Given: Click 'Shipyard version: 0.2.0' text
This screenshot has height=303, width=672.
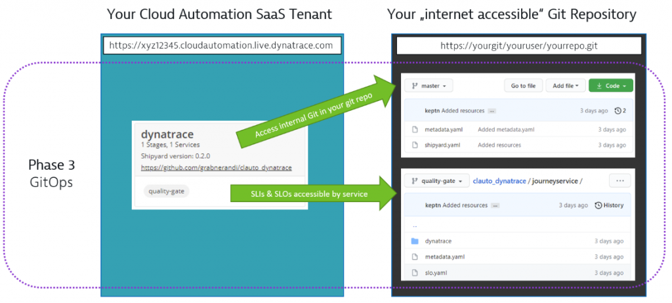Looking at the screenshot, I should [175, 156].
